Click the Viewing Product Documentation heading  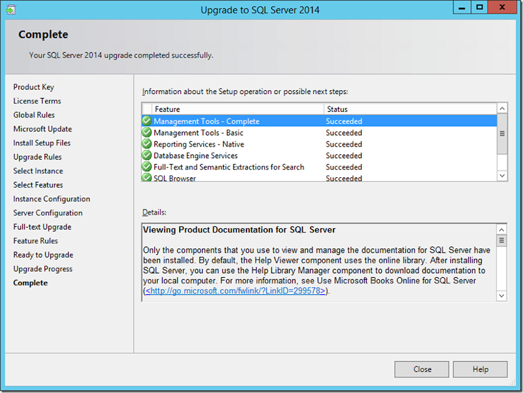(x=239, y=230)
